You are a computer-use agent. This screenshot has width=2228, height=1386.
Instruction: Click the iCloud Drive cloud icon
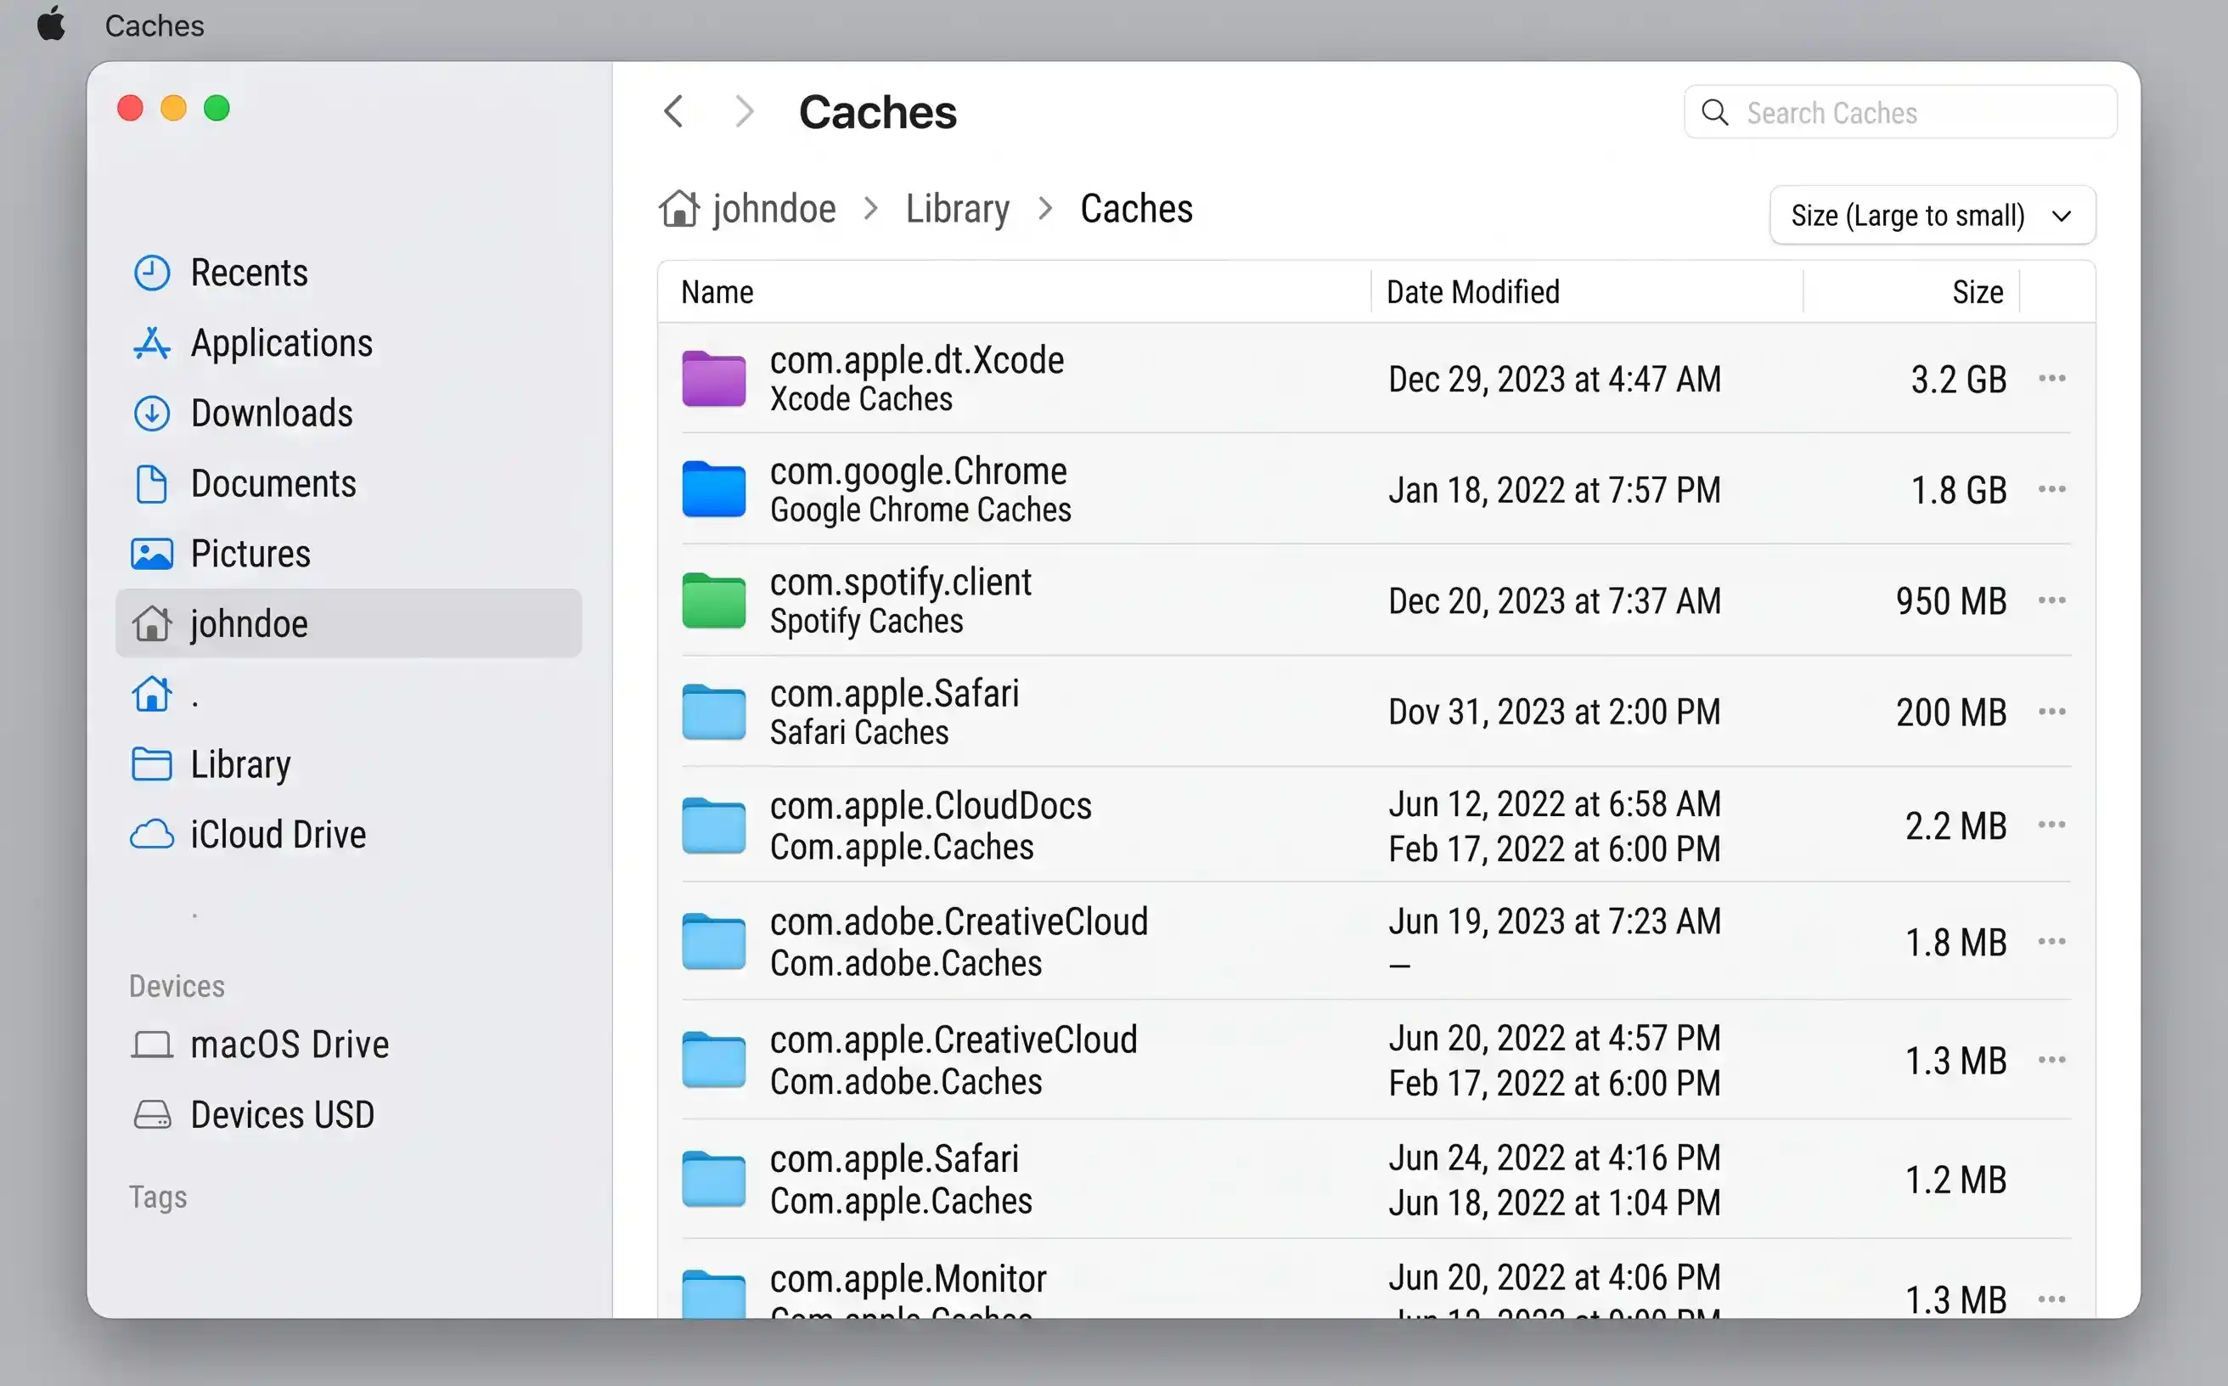(151, 835)
